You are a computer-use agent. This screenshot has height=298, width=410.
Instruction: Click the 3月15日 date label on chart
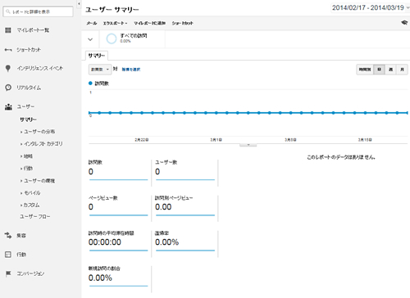365,140
